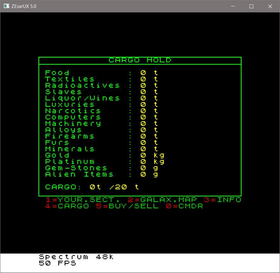Choose the 0=CMDR menu option
The image size is (280, 273).
(x=184, y=206)
